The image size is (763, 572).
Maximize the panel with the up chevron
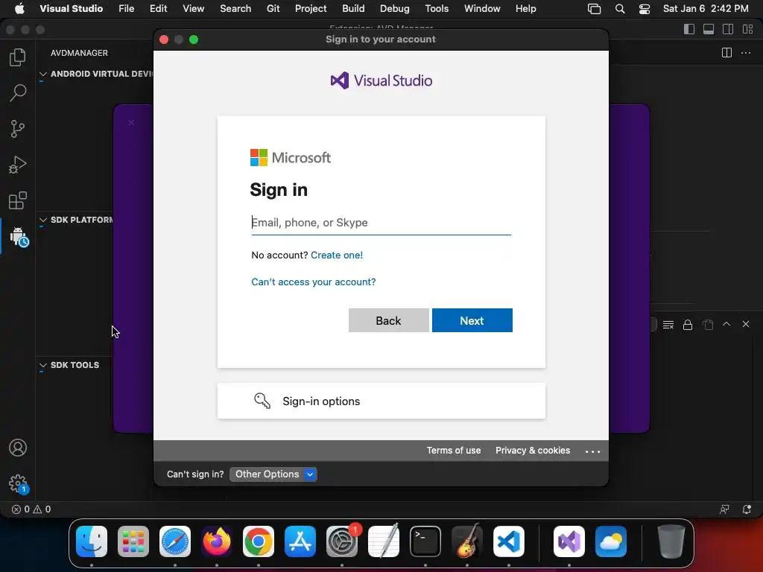[x=726, y=324]
